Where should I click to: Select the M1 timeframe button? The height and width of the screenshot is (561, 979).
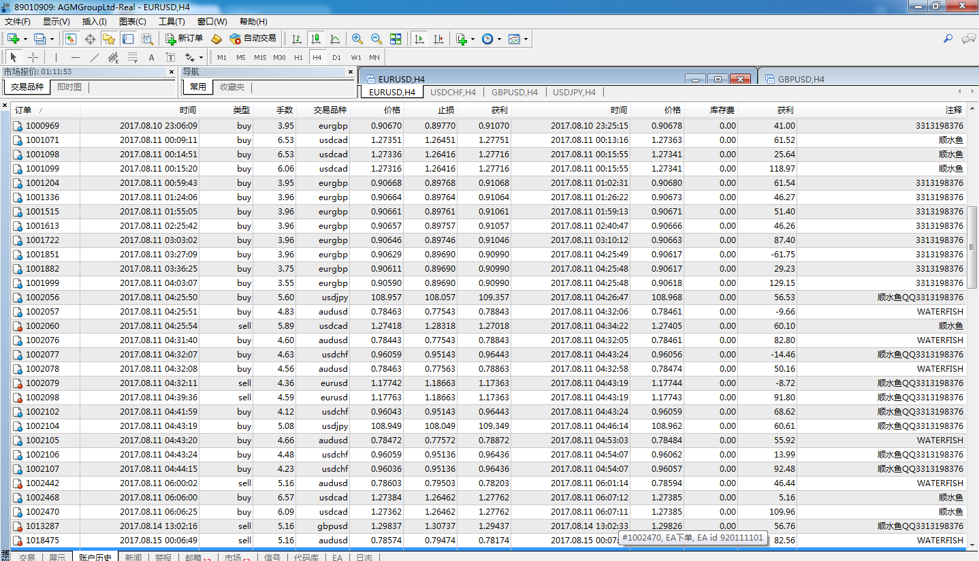point(222,57)
